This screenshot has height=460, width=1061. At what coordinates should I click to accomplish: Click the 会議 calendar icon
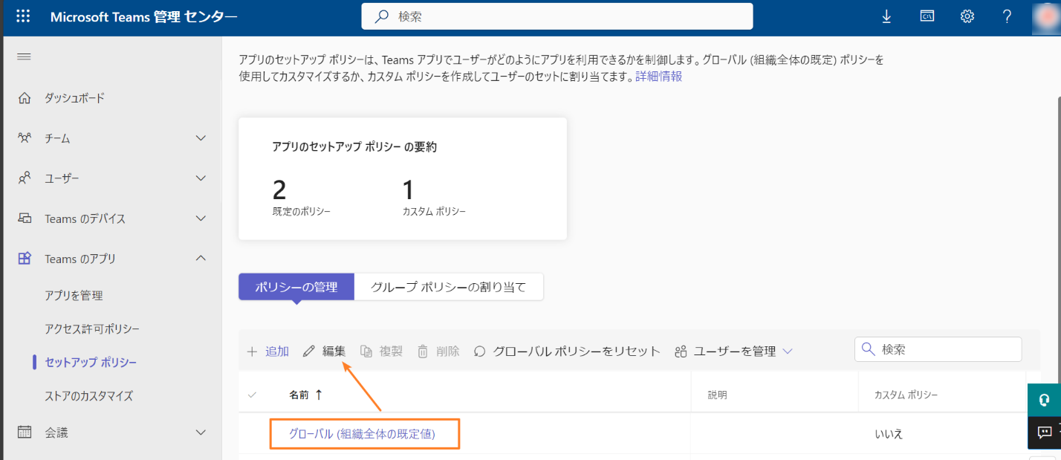coord(25,432)
